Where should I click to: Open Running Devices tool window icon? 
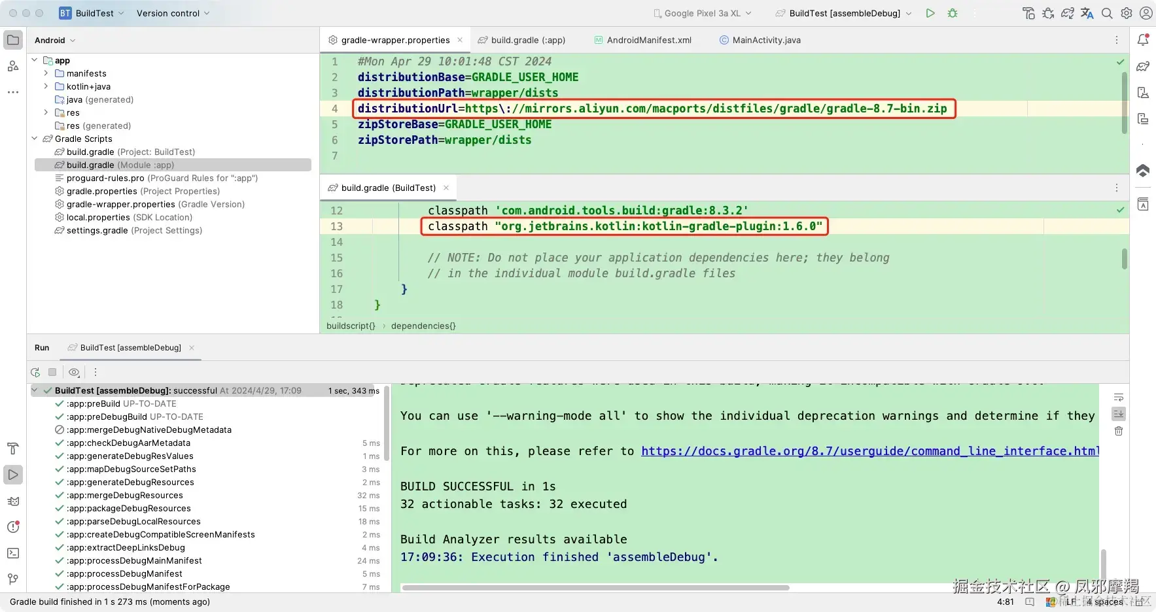[1143, 118]
